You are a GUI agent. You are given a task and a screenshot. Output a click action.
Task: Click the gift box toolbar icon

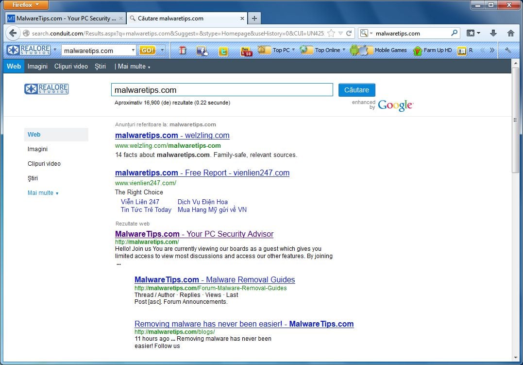coord(183,50)
